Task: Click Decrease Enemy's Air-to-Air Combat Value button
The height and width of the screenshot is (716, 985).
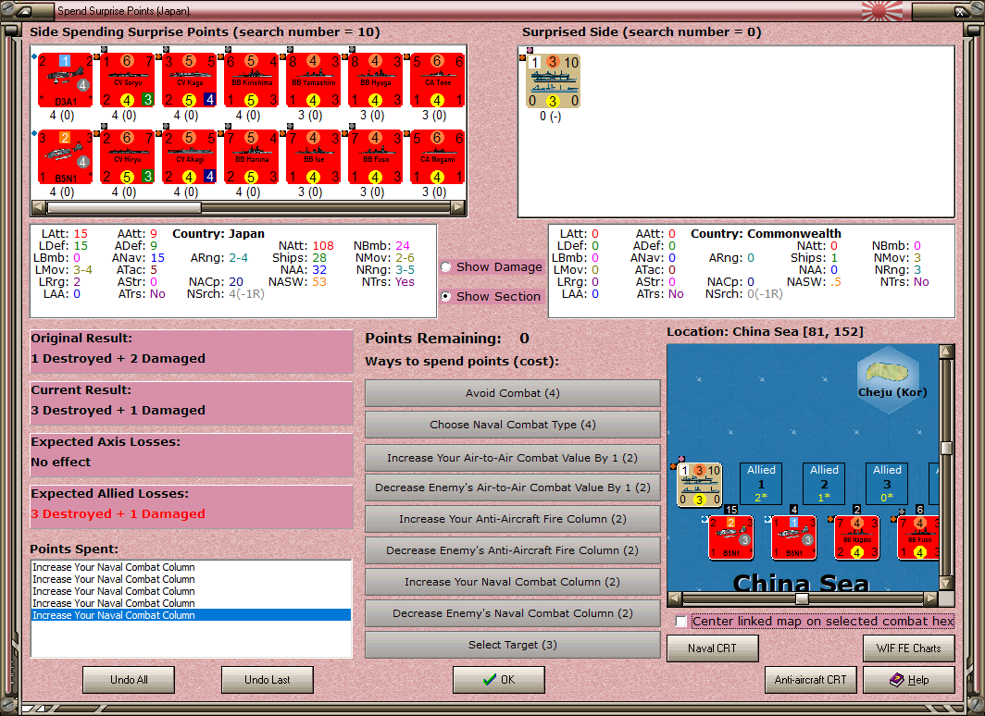Action: [x=513, y=488]
